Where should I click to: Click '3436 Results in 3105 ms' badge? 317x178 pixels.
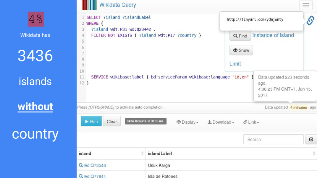[145, 121]
